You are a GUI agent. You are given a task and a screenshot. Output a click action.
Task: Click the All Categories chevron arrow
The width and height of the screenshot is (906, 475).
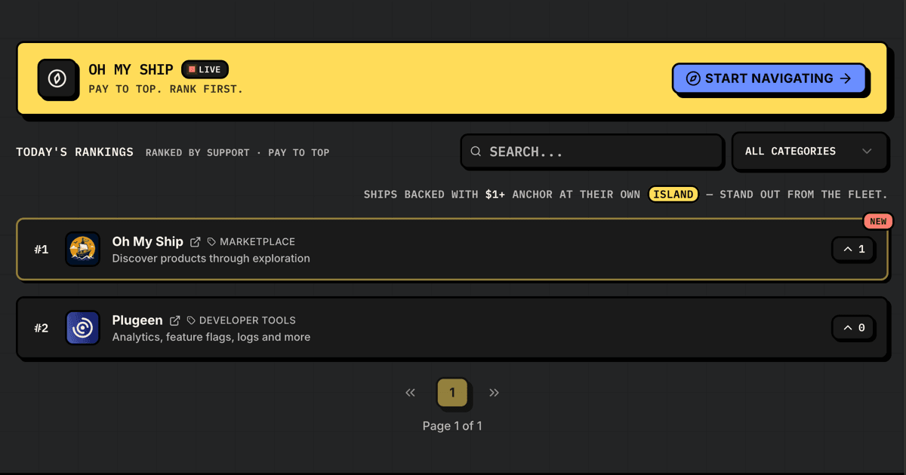click(x=867, y=152)
